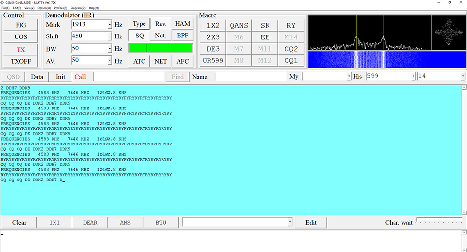The image size is (467, 252).
Task: Toggle the AFC button
Action: click(182, 61)
